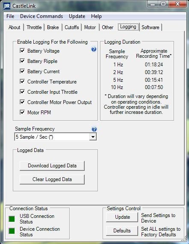Click the green USB Connection Status indicator
189x244 pixels.
(12, 219)
